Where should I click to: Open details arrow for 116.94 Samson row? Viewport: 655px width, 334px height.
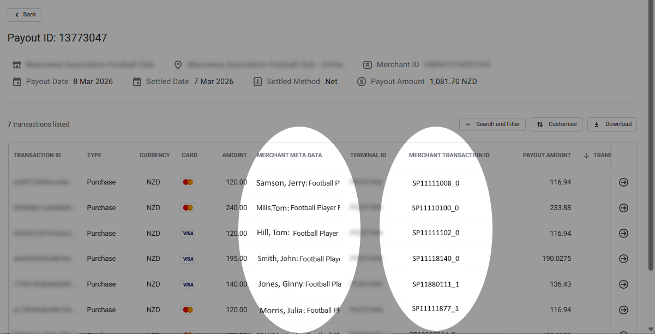pyautogui.click(x=623, y=182)
